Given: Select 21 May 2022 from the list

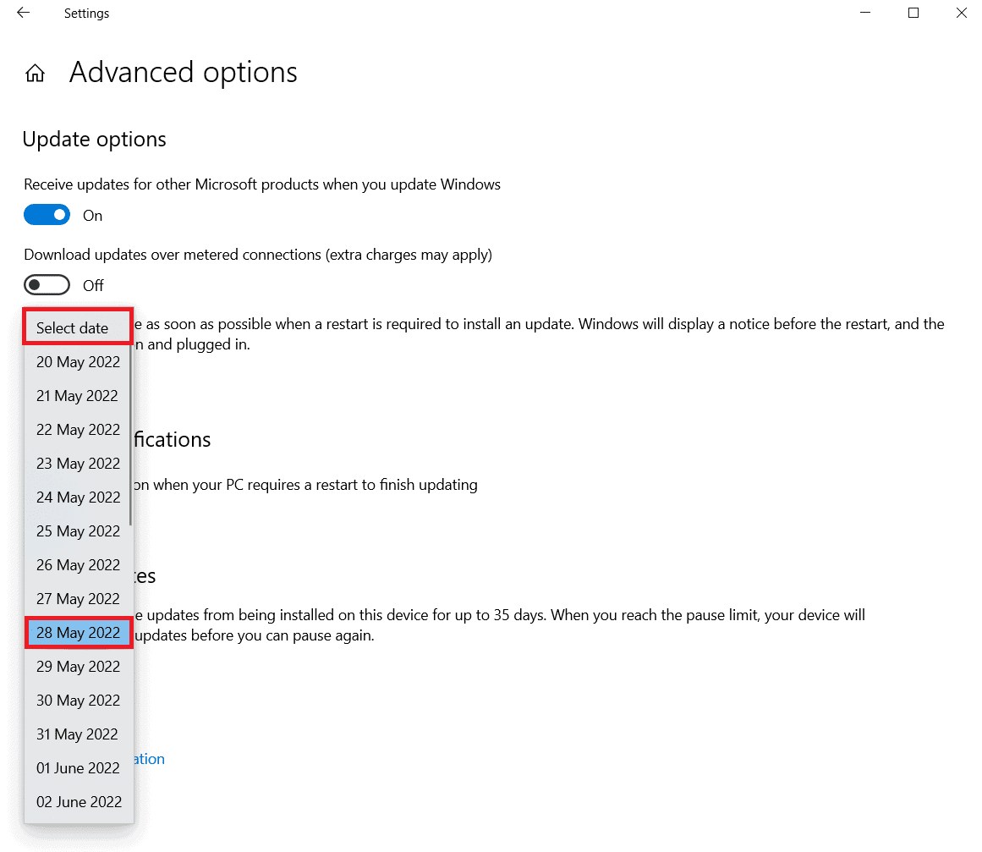Looking at the screenshot, I should pyautogui.click(x=78, y=395).
